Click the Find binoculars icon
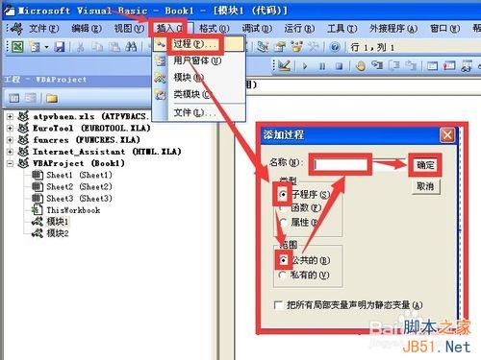The width and height of the screenshot is (481, 360). click(131, 47)
